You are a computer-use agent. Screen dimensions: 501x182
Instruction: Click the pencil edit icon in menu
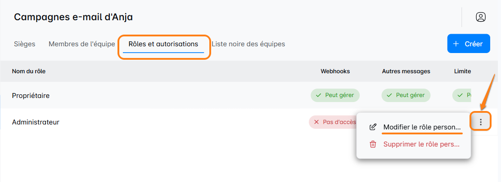373,127
